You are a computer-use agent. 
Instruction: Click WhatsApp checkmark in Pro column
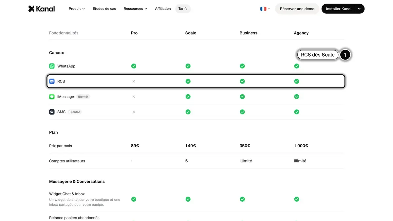pos(134,66)
